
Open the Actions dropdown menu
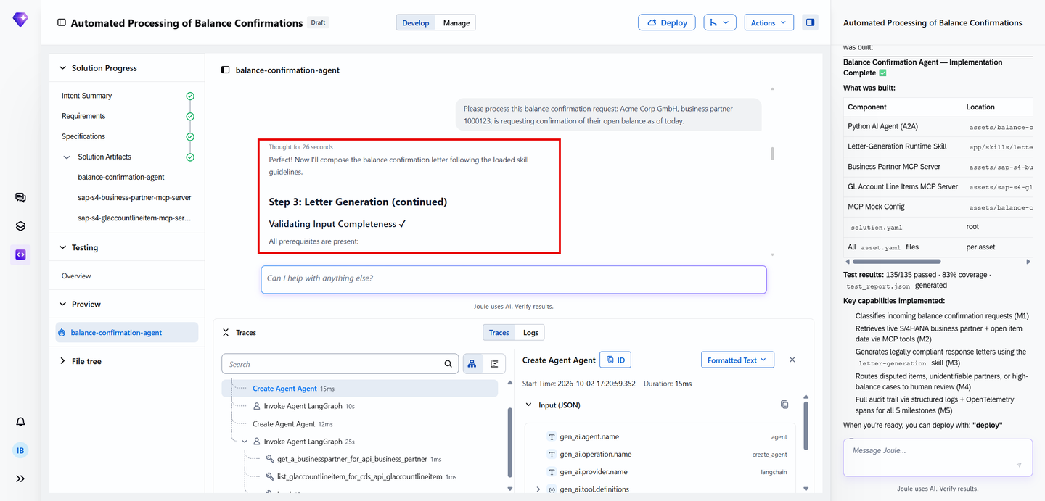pyautogui.click(x=769, y=22)
